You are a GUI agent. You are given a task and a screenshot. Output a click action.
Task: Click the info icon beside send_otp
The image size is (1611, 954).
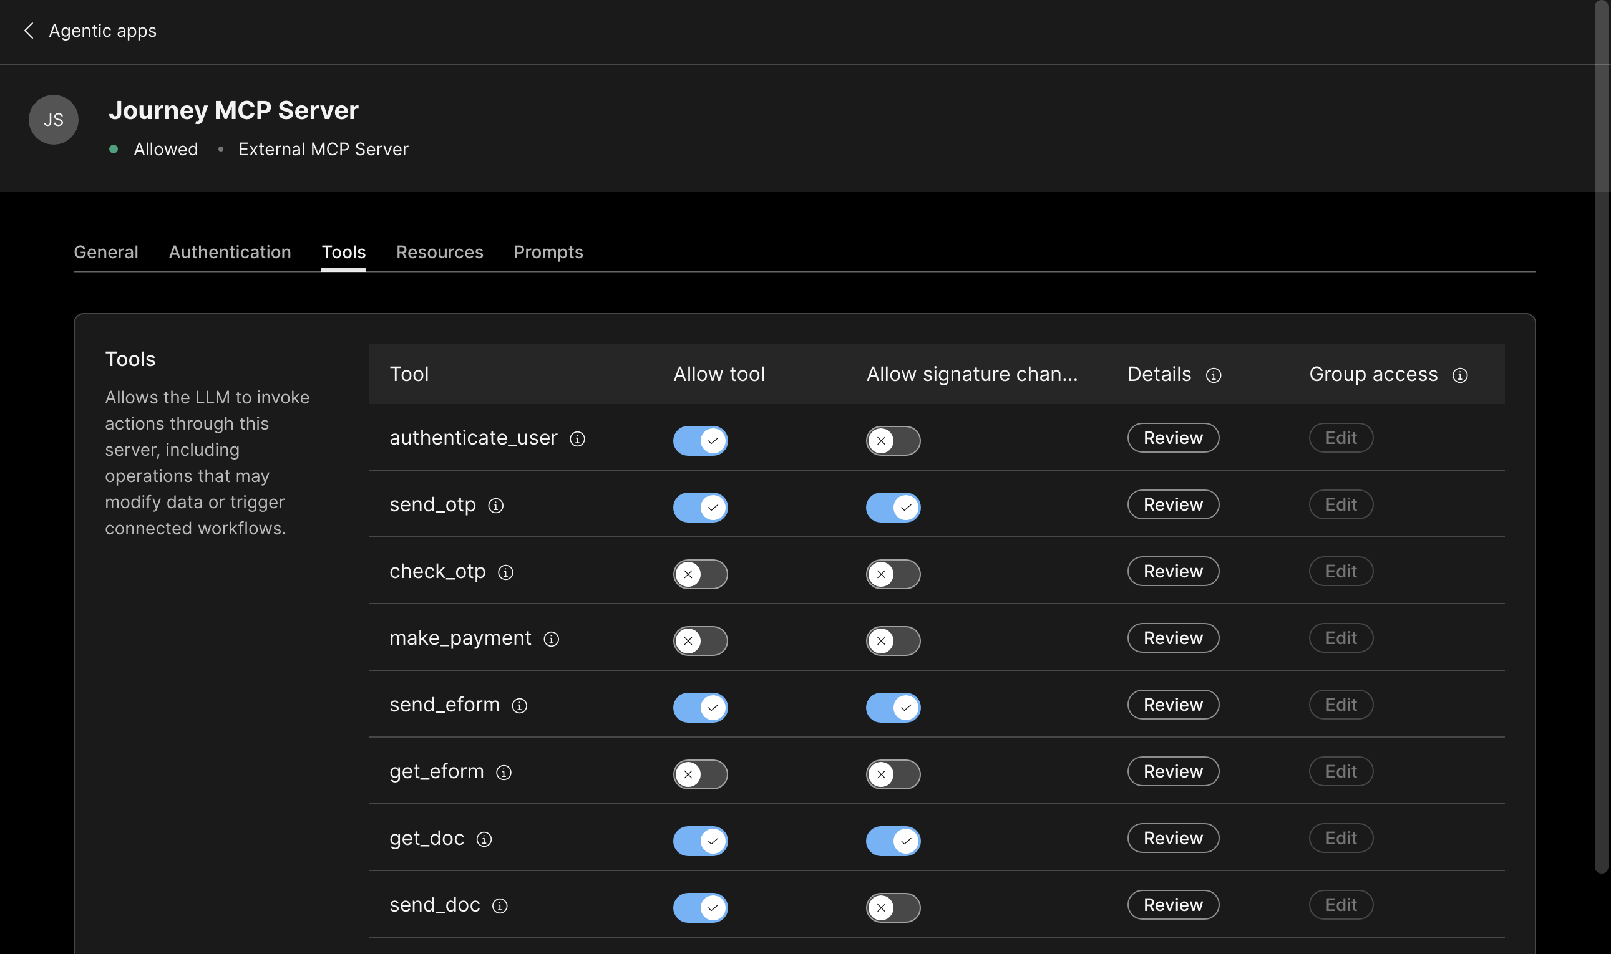coord(495,506)
